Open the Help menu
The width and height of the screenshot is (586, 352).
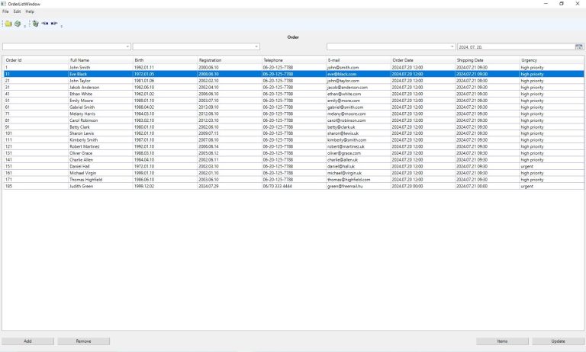click(30, 11)
